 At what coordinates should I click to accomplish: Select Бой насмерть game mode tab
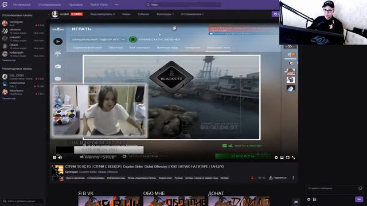pyautogui.click(x=140, y=47)
